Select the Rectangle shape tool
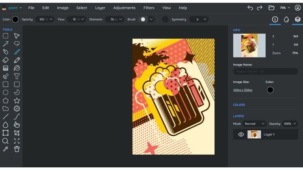This screenshot has width=303, height=170. point(5,84)
